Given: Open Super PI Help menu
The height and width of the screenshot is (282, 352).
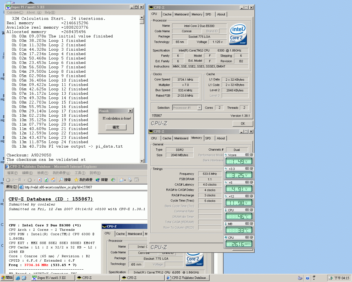Looking at the screenshot, I should (50, 12).
